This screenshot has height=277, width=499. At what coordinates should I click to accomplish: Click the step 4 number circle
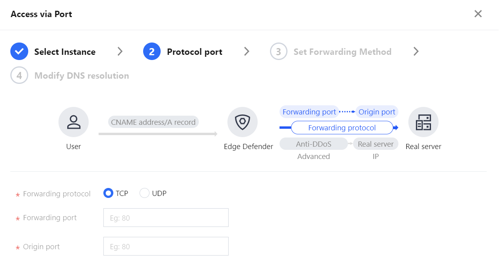click(19, 76)
